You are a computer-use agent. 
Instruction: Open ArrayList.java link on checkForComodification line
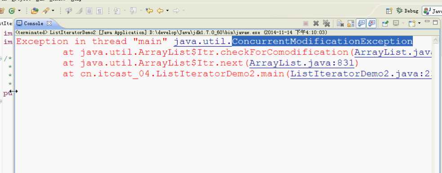click(393, 53)
